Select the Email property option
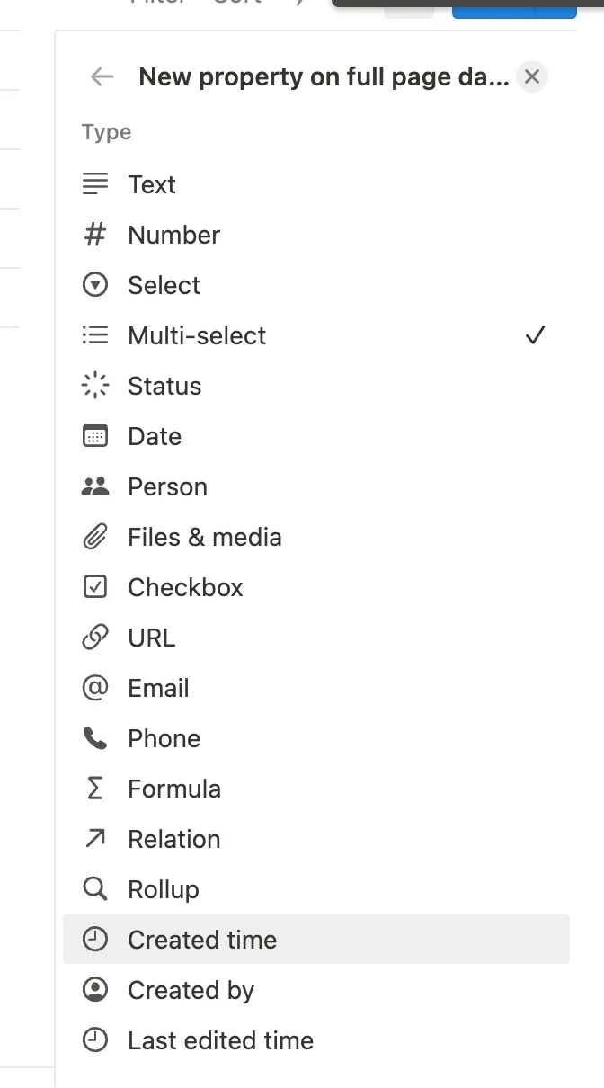 [x=158, y=688]
